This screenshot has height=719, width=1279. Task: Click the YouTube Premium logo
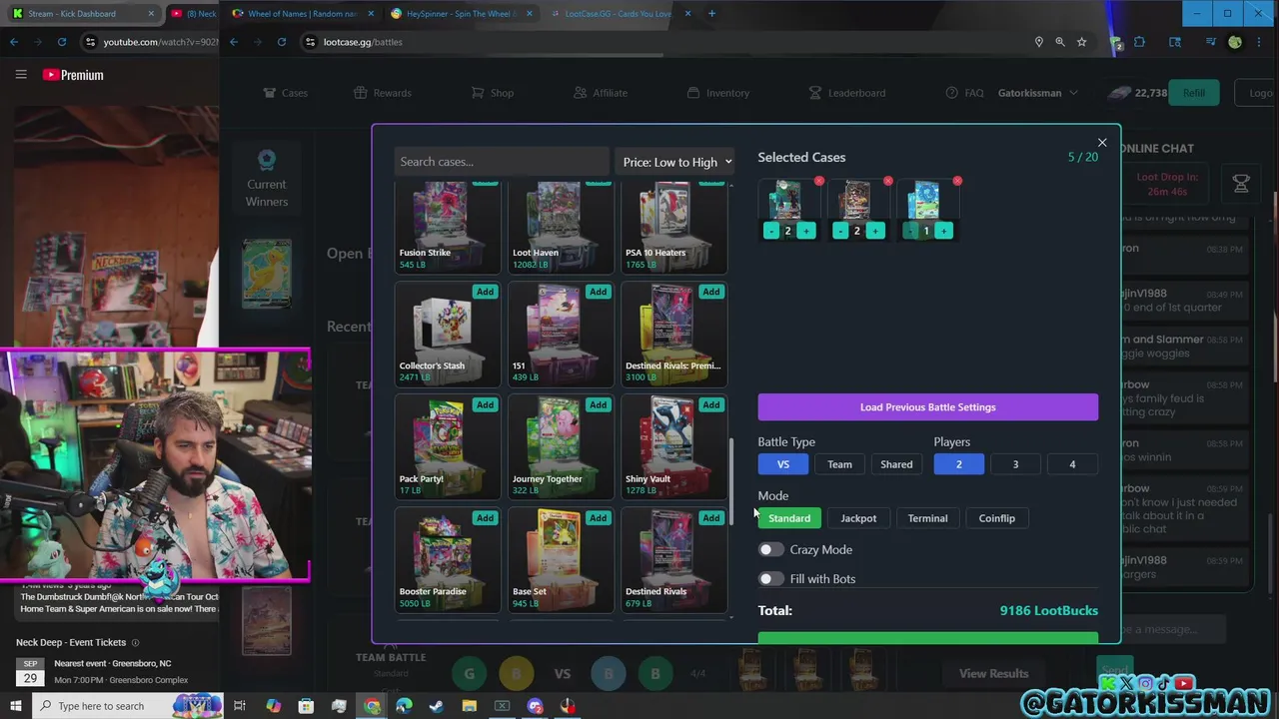73,75
